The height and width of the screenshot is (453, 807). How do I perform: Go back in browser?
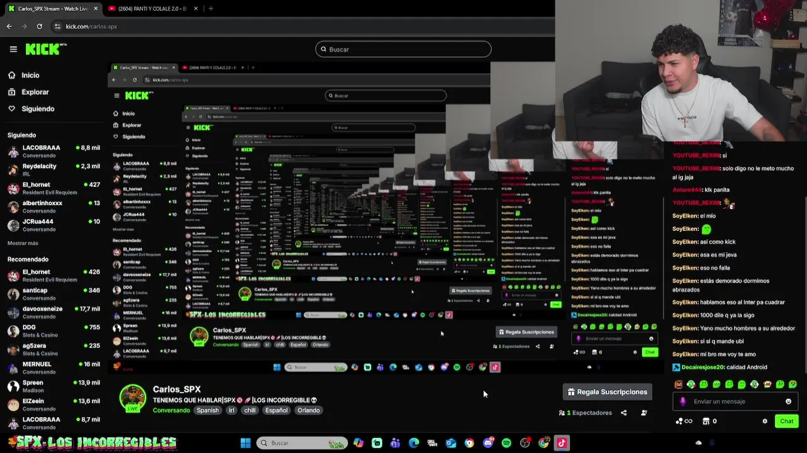pos(9,26)
